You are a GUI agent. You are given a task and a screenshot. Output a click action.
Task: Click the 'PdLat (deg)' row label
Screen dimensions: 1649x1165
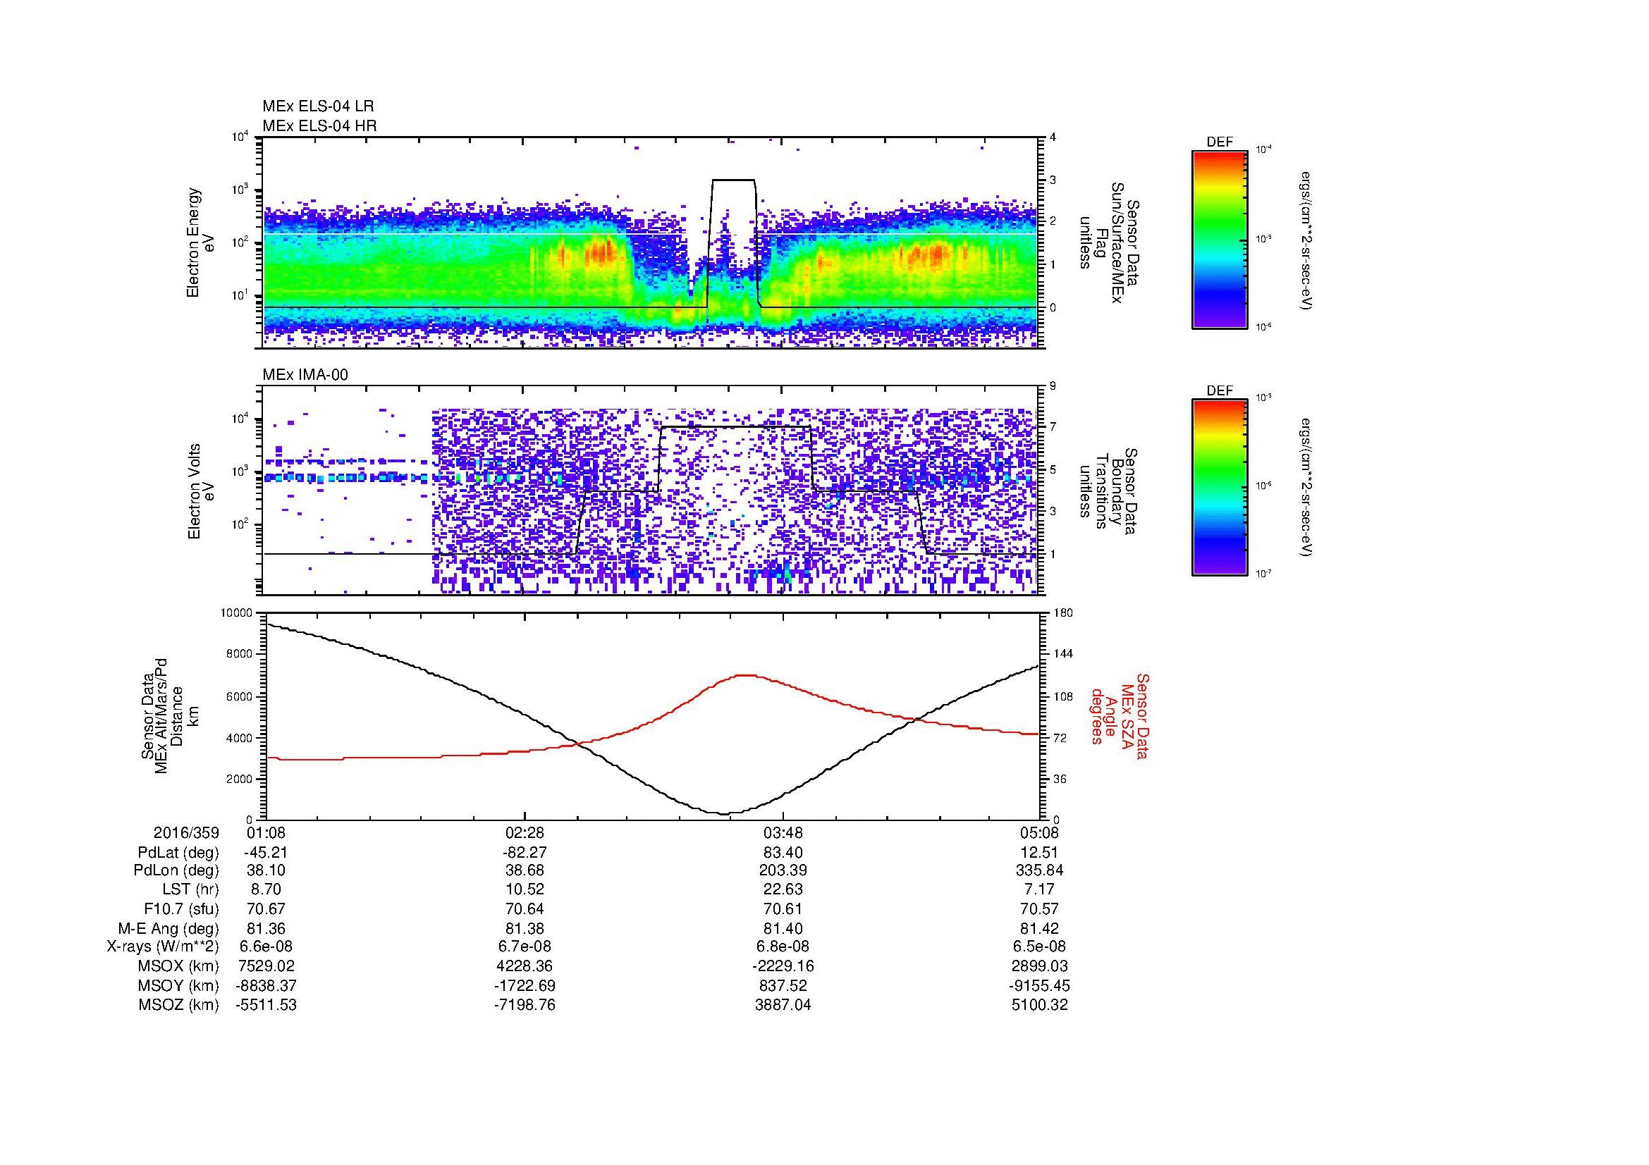pyautogui.click(x=178, y=853)
